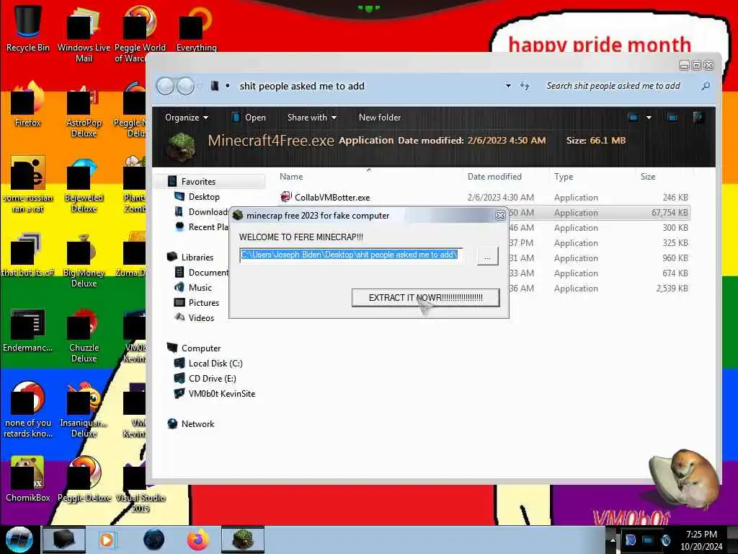738x554 pixels.
Task: Click the Open toolbar command
Action: coord(249,118)
